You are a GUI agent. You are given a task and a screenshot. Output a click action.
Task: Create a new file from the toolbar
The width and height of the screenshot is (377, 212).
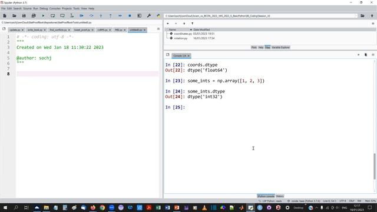tap(5, 16)
